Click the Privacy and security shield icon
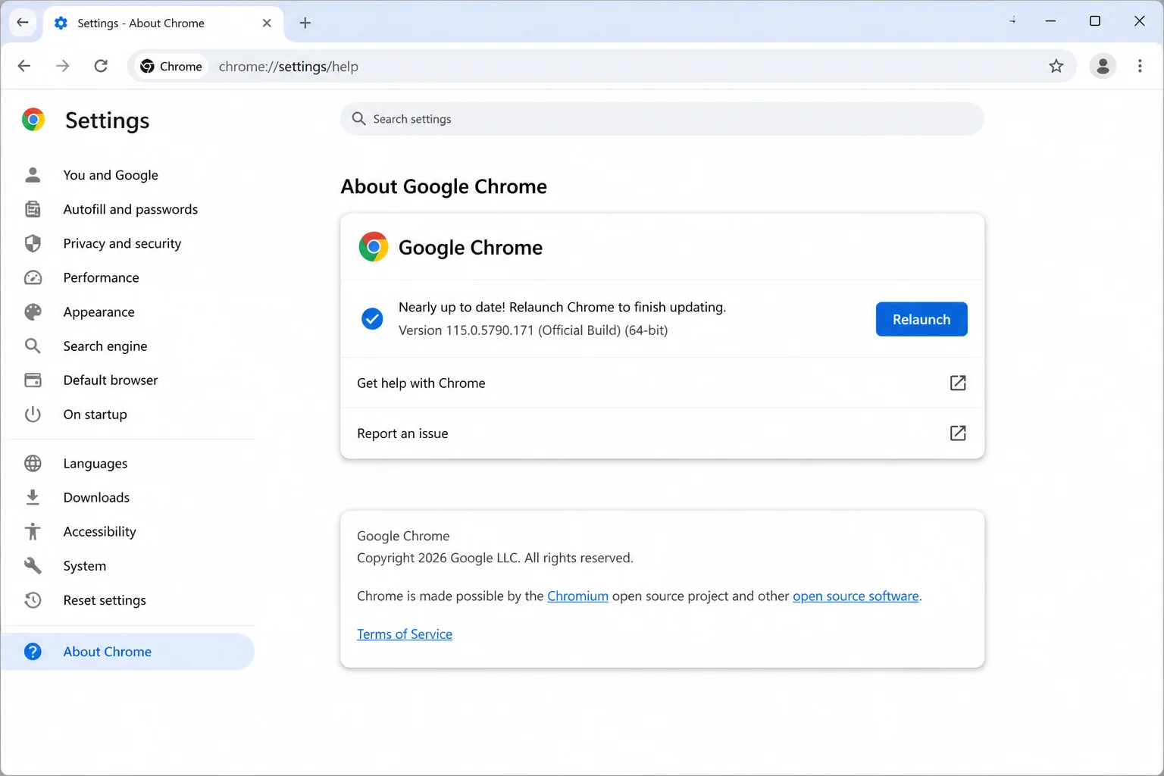Screen dimensions: 1164x776 click(33, 243)
